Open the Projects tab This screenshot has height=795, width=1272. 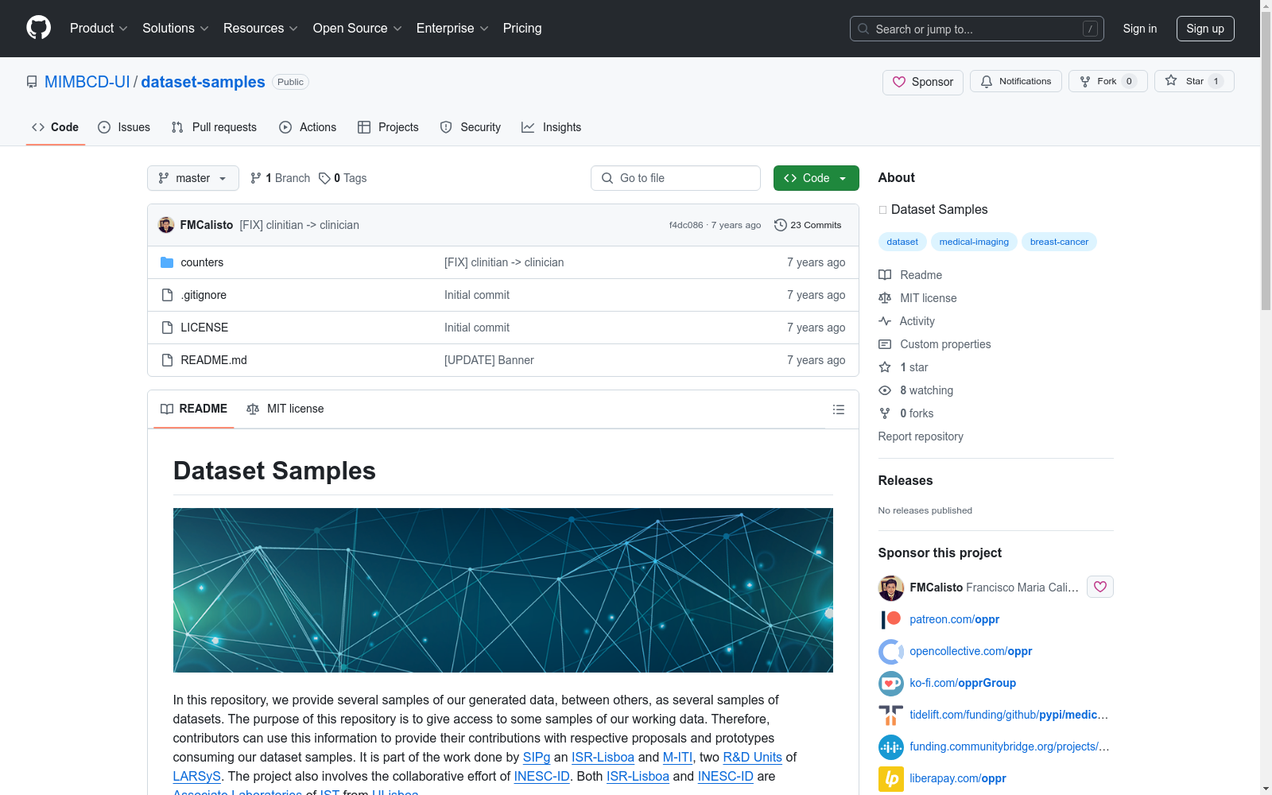(x=388, y=127)
